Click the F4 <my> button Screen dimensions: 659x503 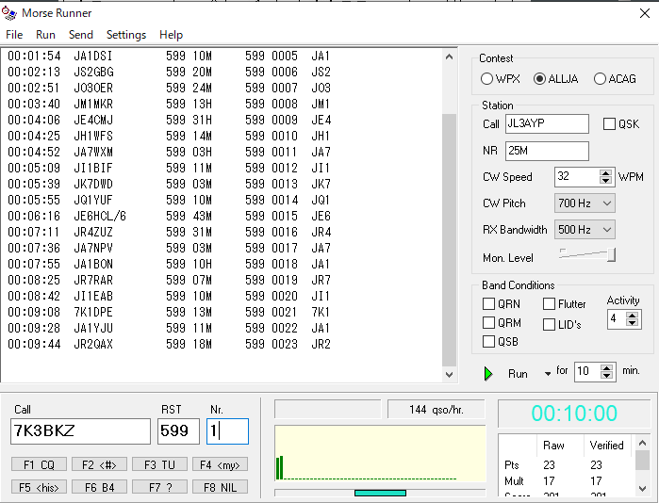click(220, 464)
